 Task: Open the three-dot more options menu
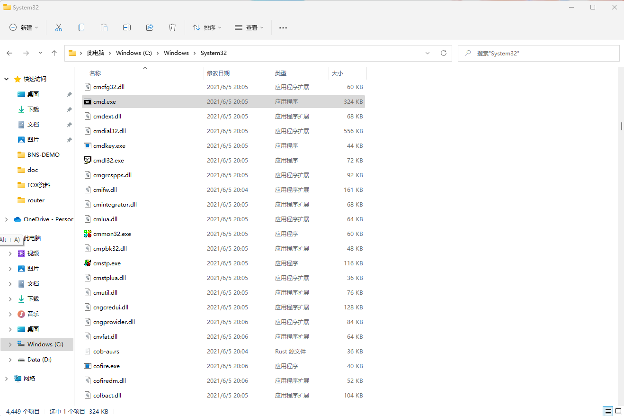point(283,27)
